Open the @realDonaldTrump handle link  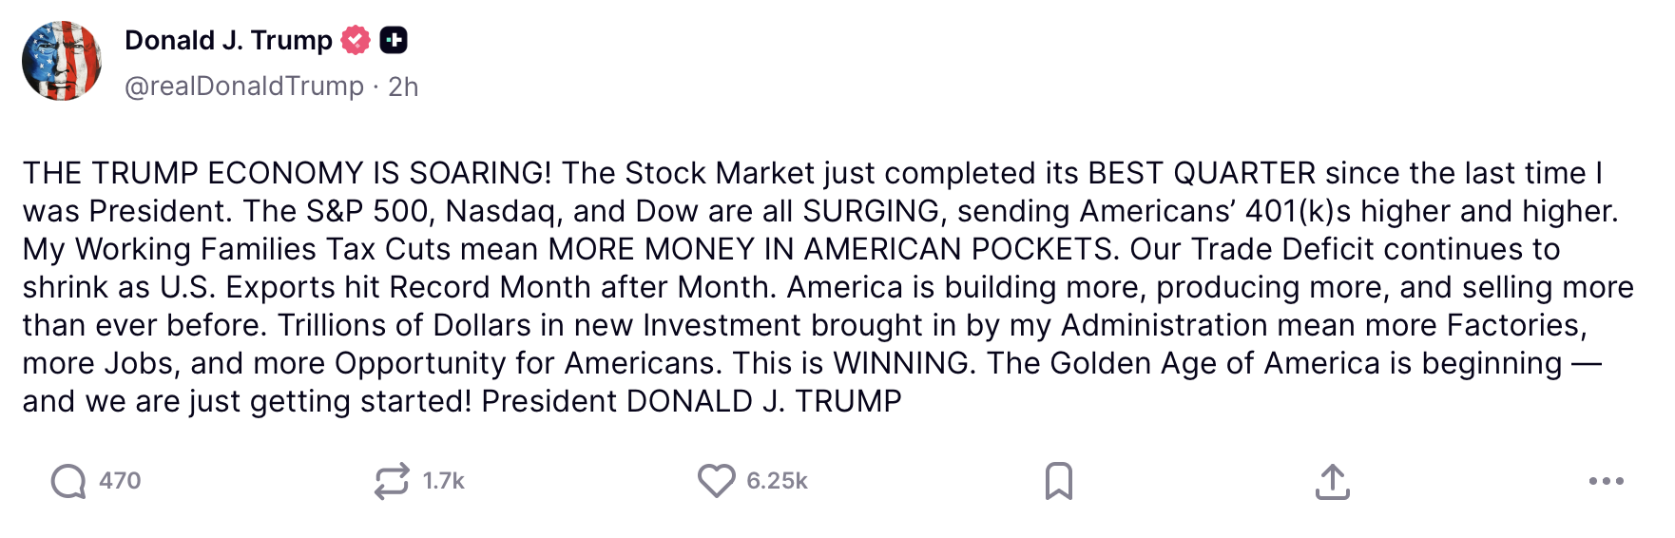(x=244, y=86)
